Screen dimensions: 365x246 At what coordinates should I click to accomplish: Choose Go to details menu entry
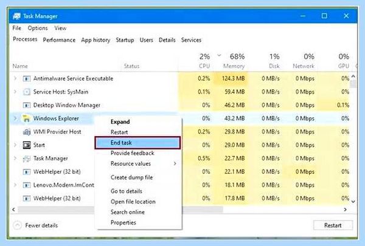point(126,191)
